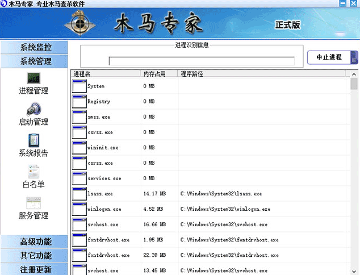Sort by 程序路径 column header
Image resolution: width=360 pixels, height=275 pixels.
click(261, 74)
